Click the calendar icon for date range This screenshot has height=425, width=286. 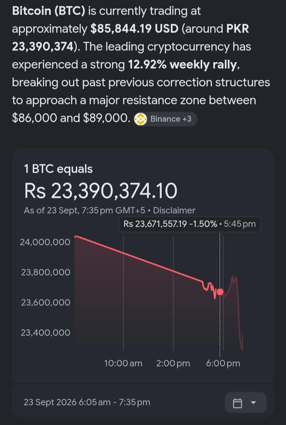[x=238, y=403]
